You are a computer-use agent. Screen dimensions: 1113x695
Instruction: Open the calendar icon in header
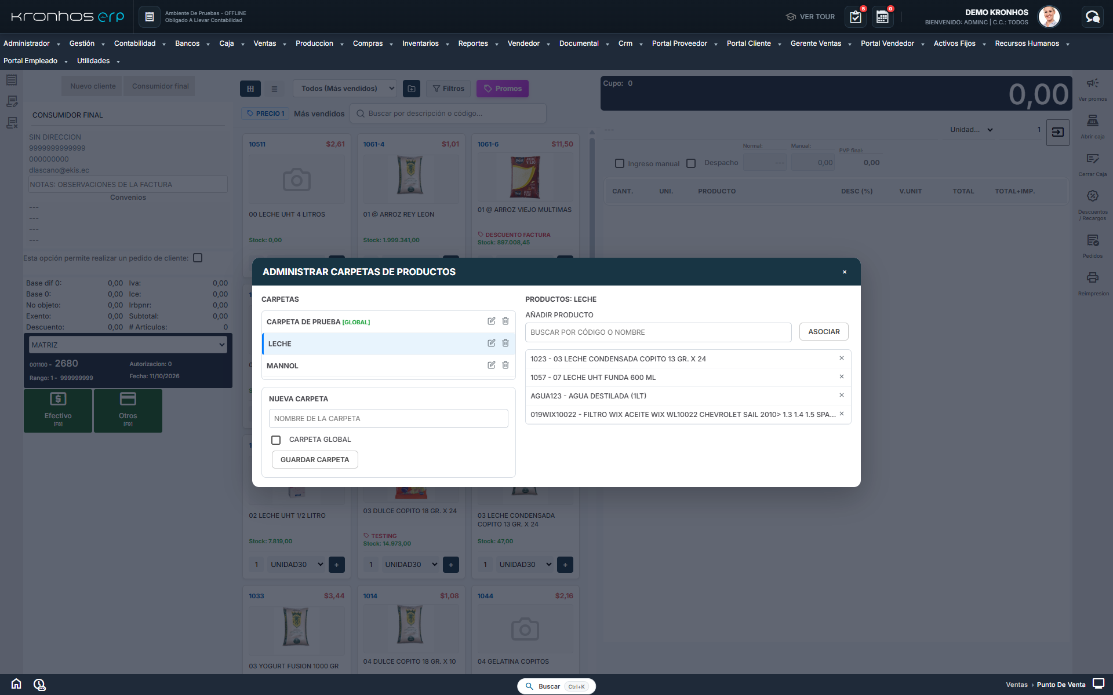pos(882,17)
